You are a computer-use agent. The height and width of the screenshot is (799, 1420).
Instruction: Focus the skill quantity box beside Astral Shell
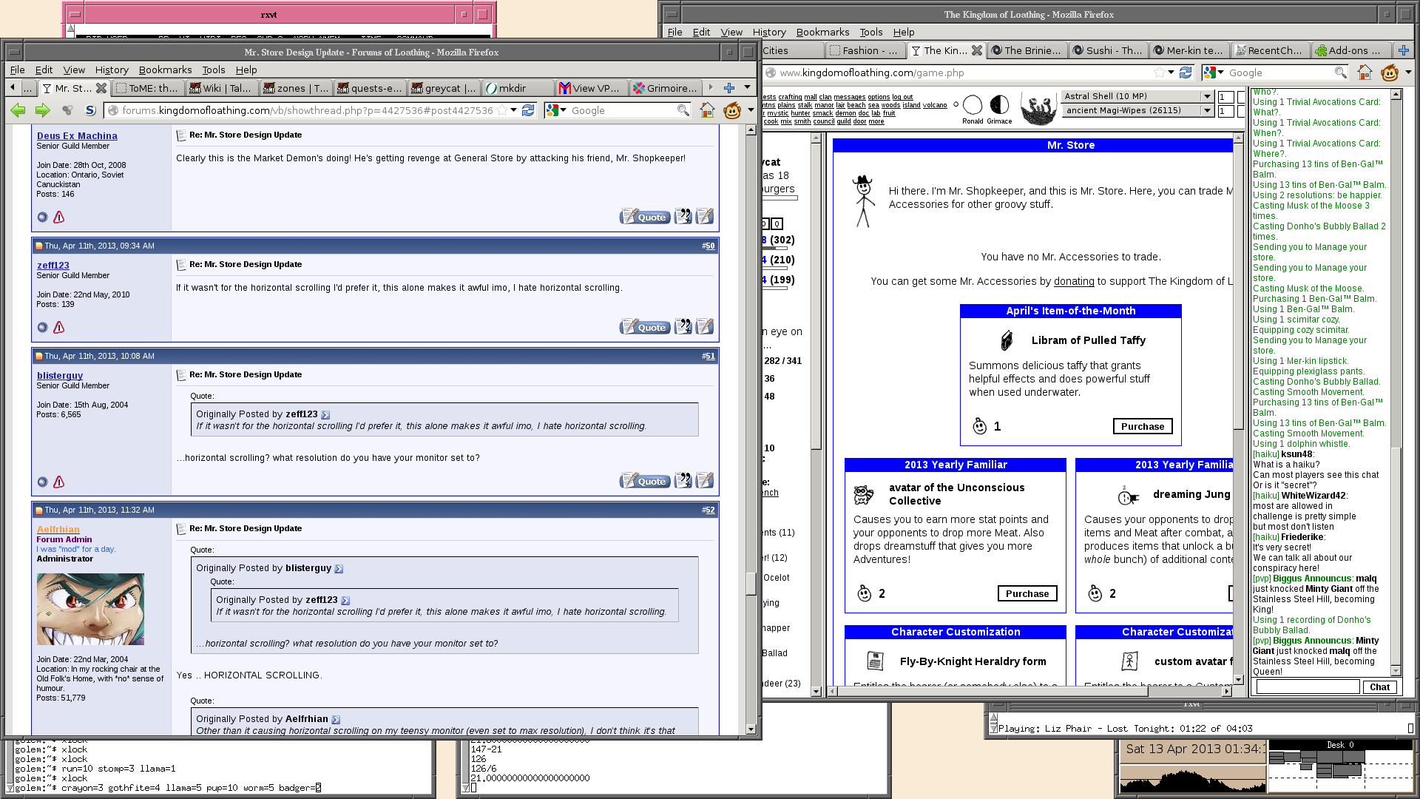pyautogui.click(x=1225, y=96)
